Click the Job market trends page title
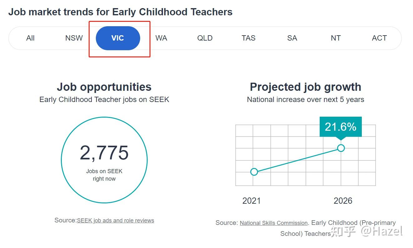This screenshot has height=248, width=413. (x=120, y=12)
